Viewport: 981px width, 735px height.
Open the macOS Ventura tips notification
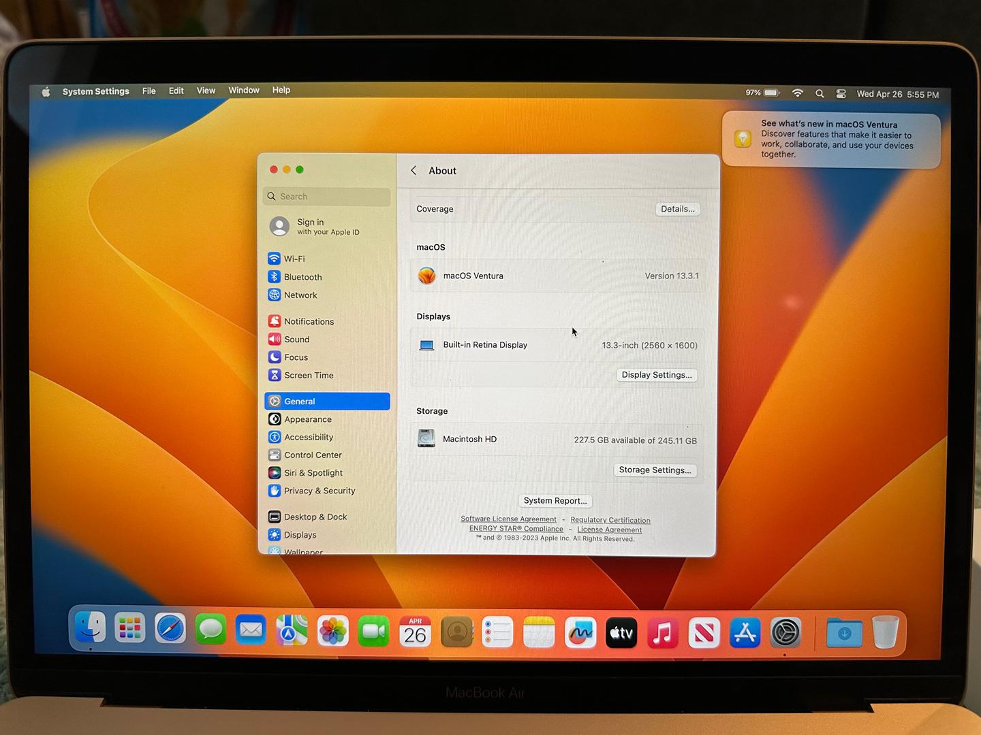pos(831,139)
